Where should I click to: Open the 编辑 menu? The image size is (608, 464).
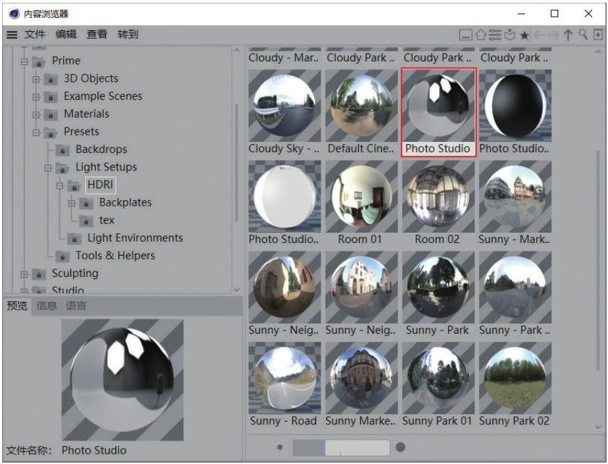point(66,35)
